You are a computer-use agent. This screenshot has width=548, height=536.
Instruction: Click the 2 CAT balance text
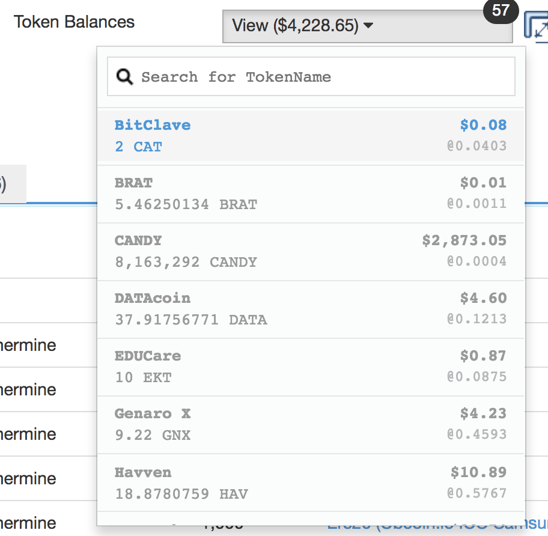[138, 147]
